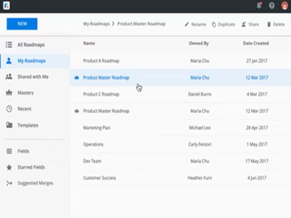The image size is (291, 218).
Task: Click owner Heather Furn
Action: click(200, 178)
